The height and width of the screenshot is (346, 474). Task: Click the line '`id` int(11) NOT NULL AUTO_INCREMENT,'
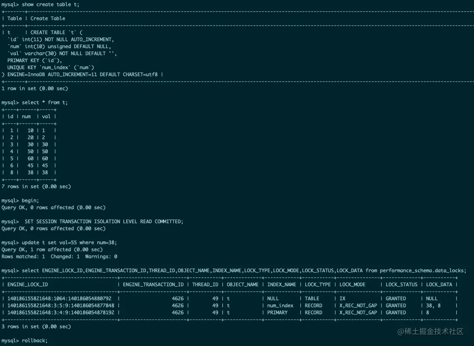(61, 40)
